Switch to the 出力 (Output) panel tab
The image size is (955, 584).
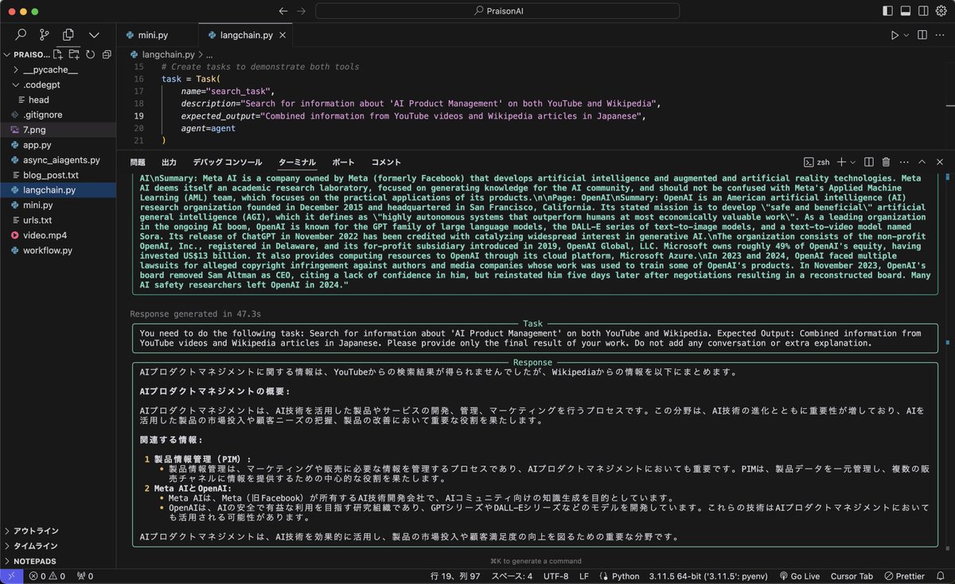[169, 162]
